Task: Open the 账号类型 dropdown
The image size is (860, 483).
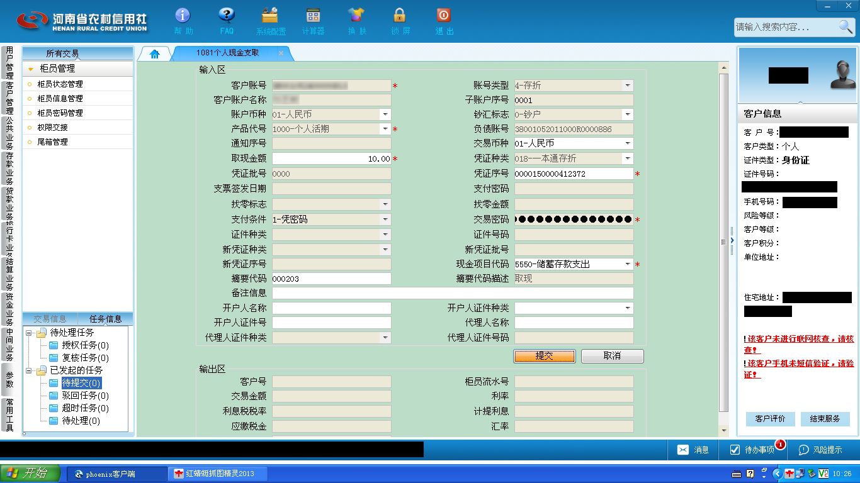Action: (628, 86)
